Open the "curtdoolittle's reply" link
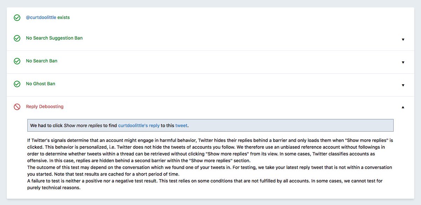Image resolution: width=421 pixels, height=205 pixels. [139, 125]
